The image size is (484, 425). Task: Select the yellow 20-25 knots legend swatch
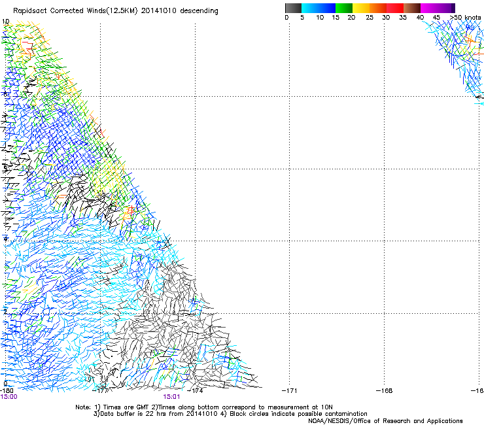(x=361, y=8)
